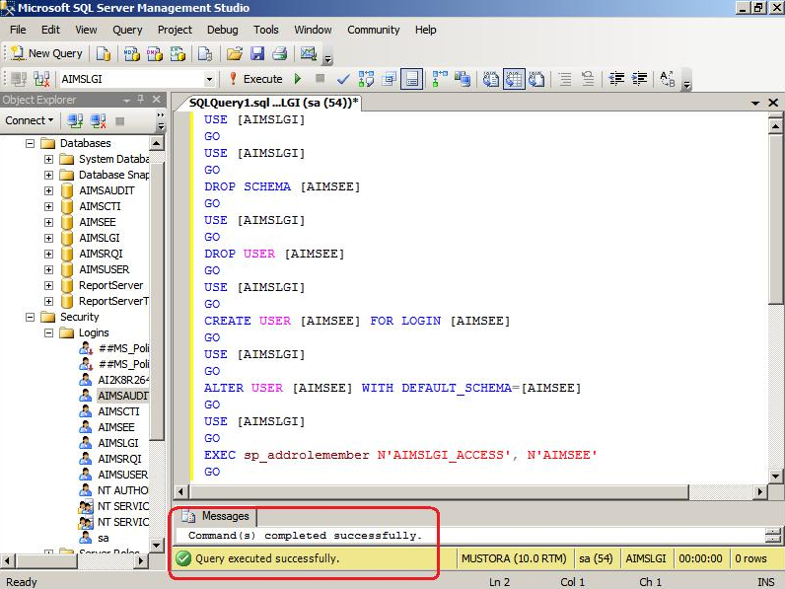785x589 pixels.
Task: Open the File menu
Action: (x=18, y=30)
